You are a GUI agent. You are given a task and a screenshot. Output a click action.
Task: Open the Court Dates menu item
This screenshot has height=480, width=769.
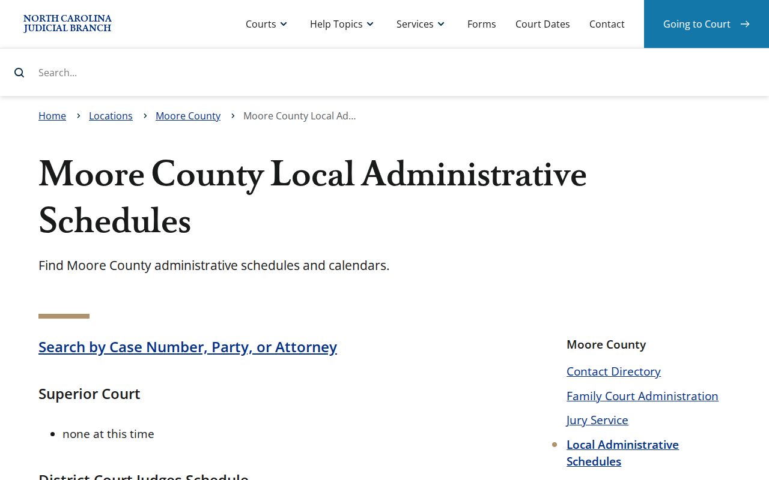pyautogui.click(x=543, y=24)
